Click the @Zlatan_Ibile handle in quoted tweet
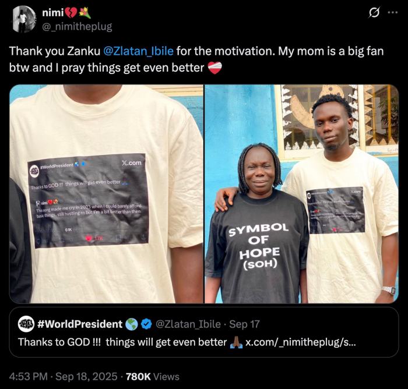408x389 pixels. click(188, 324)
